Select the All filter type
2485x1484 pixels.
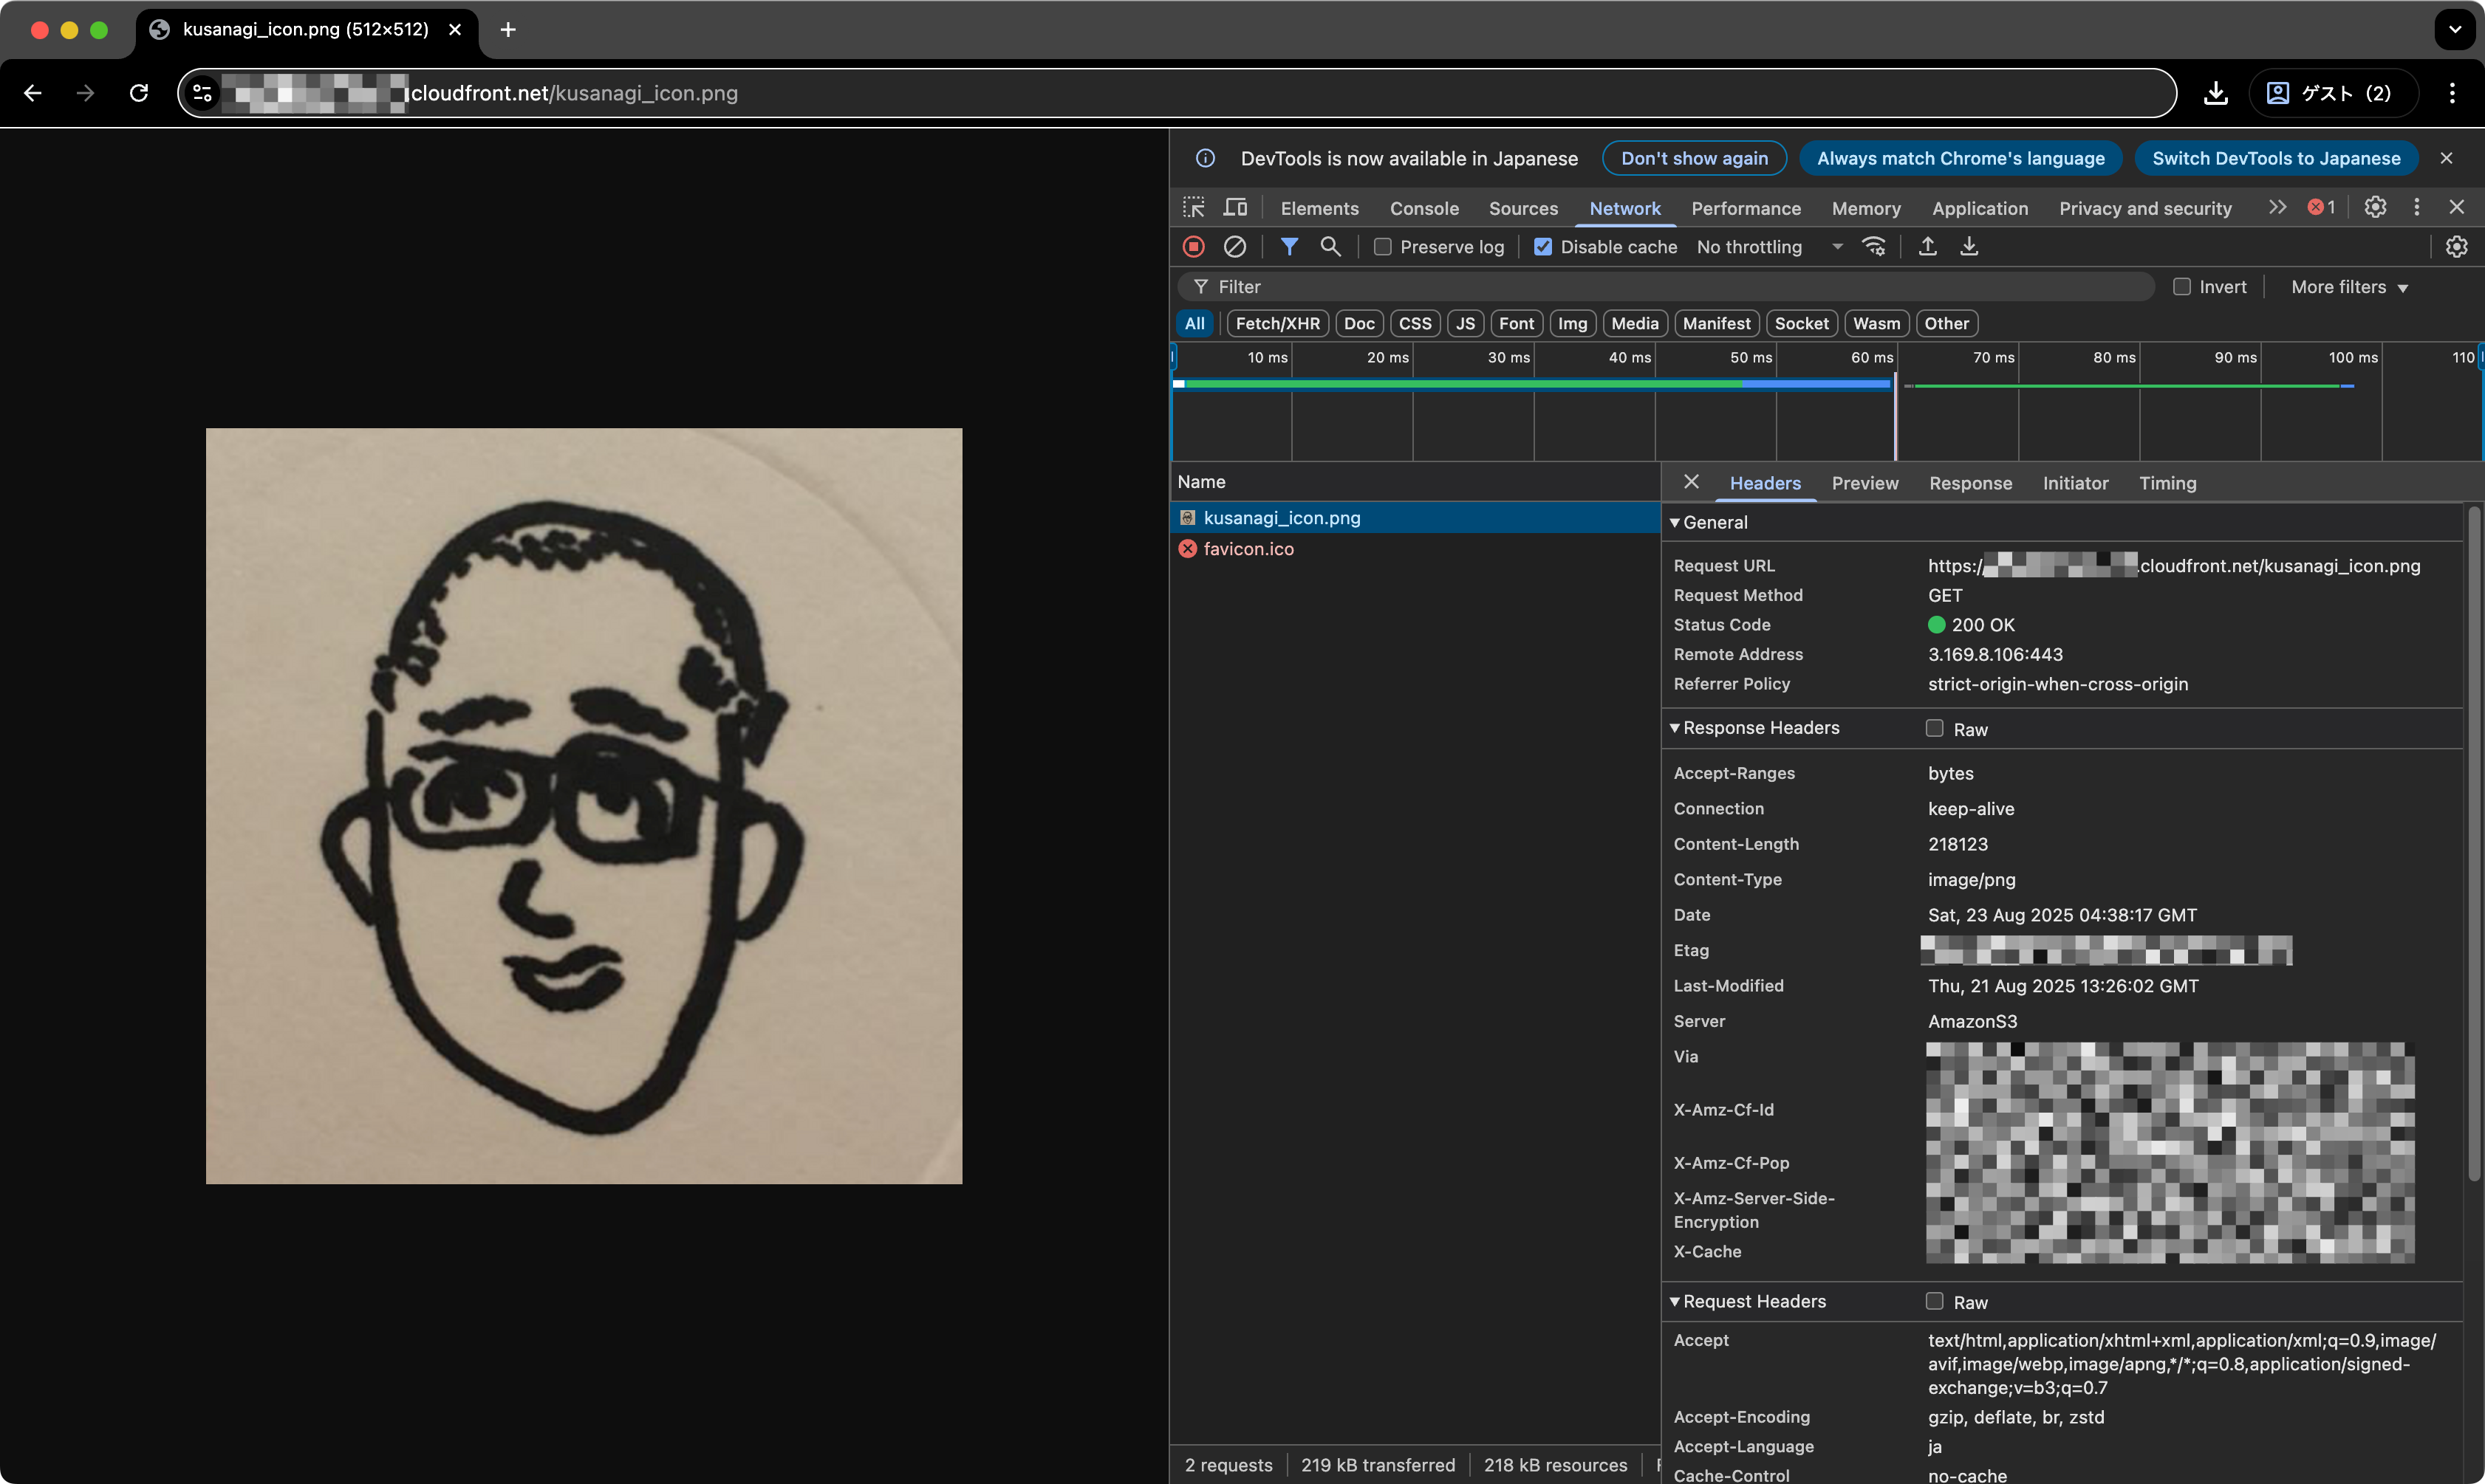coord(1194,323)
